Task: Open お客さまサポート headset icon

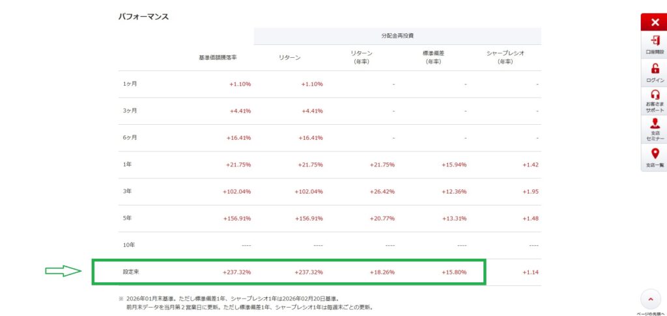Action: coord(655,101)
